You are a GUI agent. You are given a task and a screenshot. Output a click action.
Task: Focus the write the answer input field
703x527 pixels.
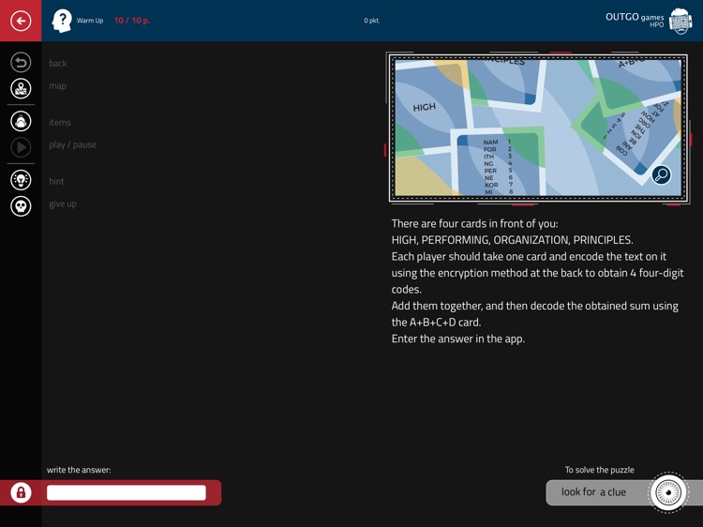(127, 492)
